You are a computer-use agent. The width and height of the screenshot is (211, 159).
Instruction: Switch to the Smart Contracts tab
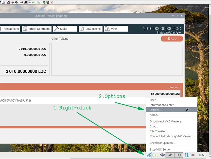click(37, 29)
